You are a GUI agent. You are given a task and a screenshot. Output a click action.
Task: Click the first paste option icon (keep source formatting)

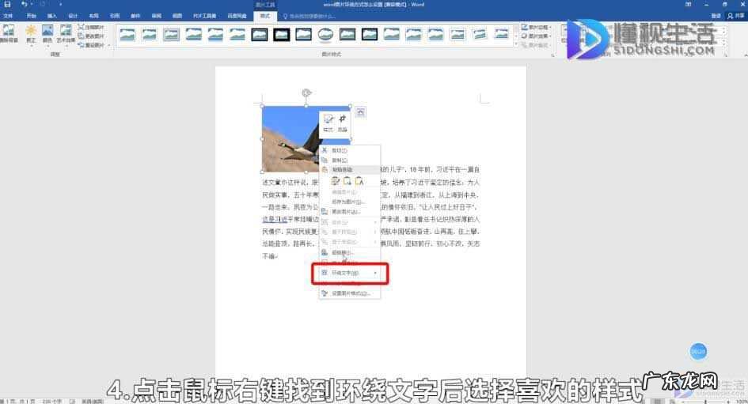[x=336, y=180]
